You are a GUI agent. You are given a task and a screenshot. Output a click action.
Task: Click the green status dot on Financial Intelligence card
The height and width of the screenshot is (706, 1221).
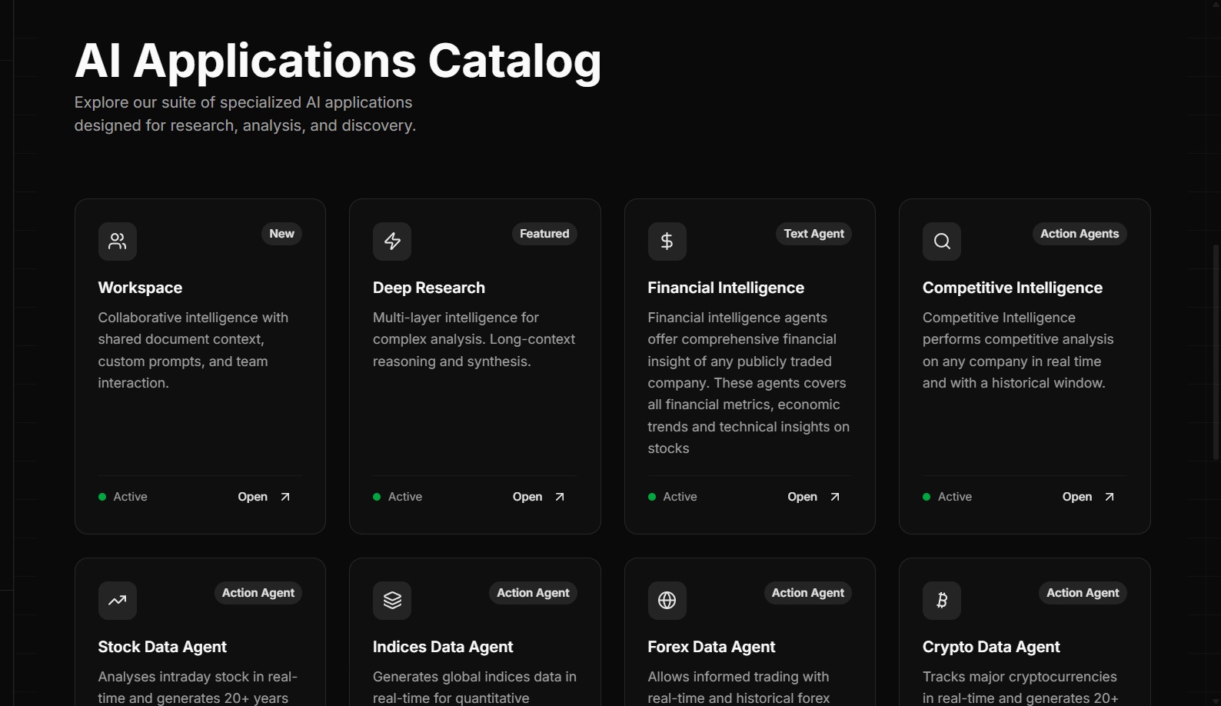coord(652,497)
